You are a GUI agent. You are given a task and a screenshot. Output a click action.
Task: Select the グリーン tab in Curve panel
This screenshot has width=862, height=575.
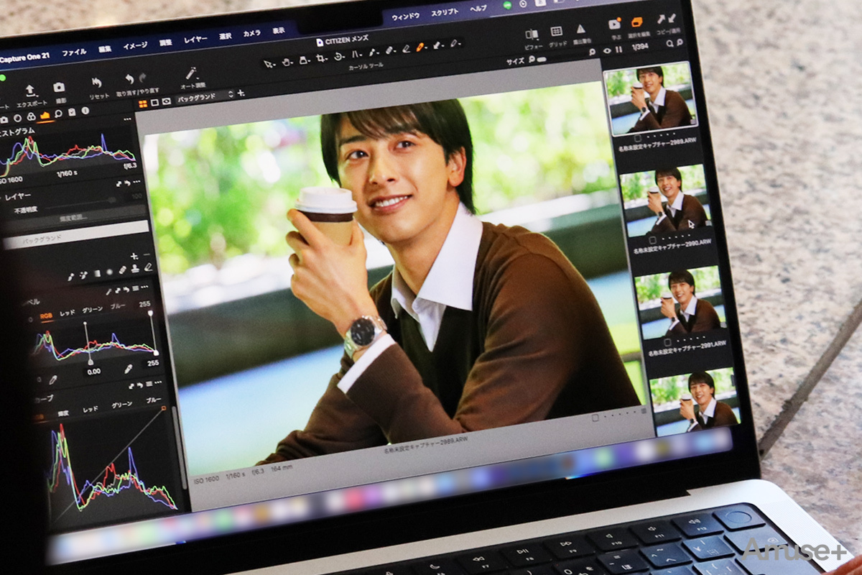click(x=122, y=405)
